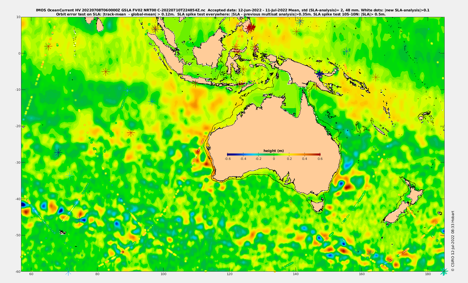Select the CSIRO 12-Jul-2022 copyright text

tap(453, 241)
